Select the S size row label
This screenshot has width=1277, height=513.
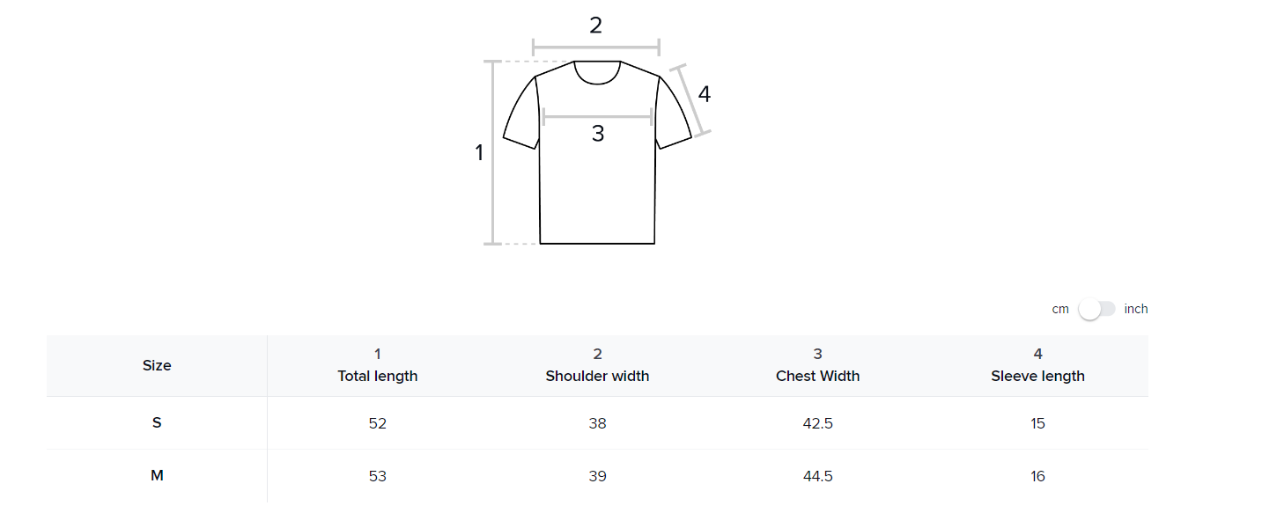pyautogui.click(x=157, y=423)
